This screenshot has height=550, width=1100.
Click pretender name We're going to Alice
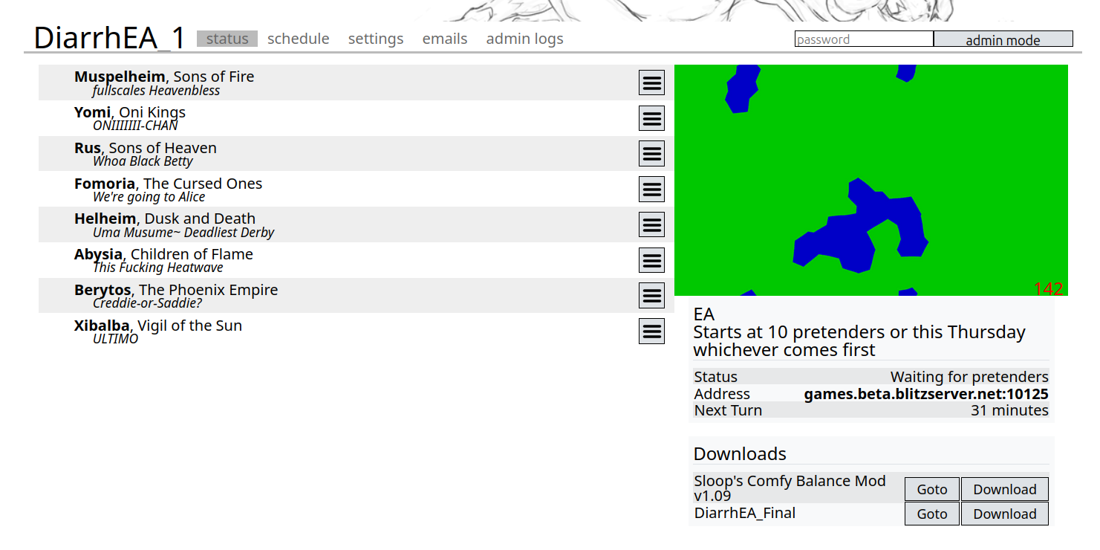[x=149, y=197]
